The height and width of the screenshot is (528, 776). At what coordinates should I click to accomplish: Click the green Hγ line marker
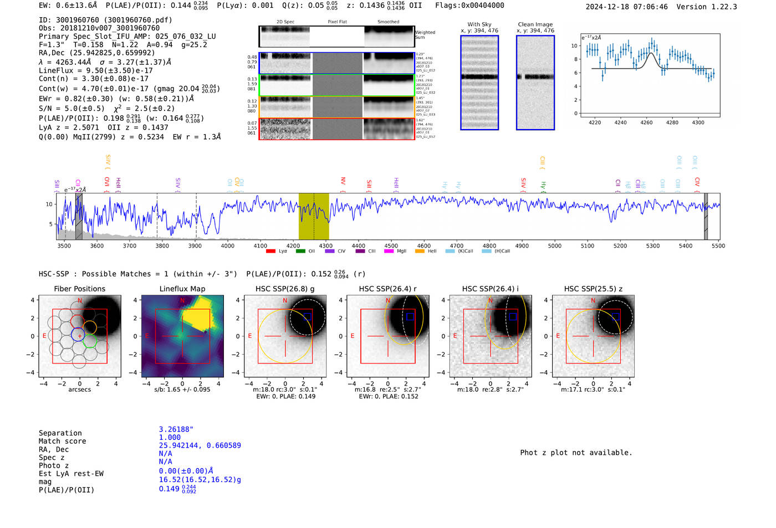(x=543, y=187)
